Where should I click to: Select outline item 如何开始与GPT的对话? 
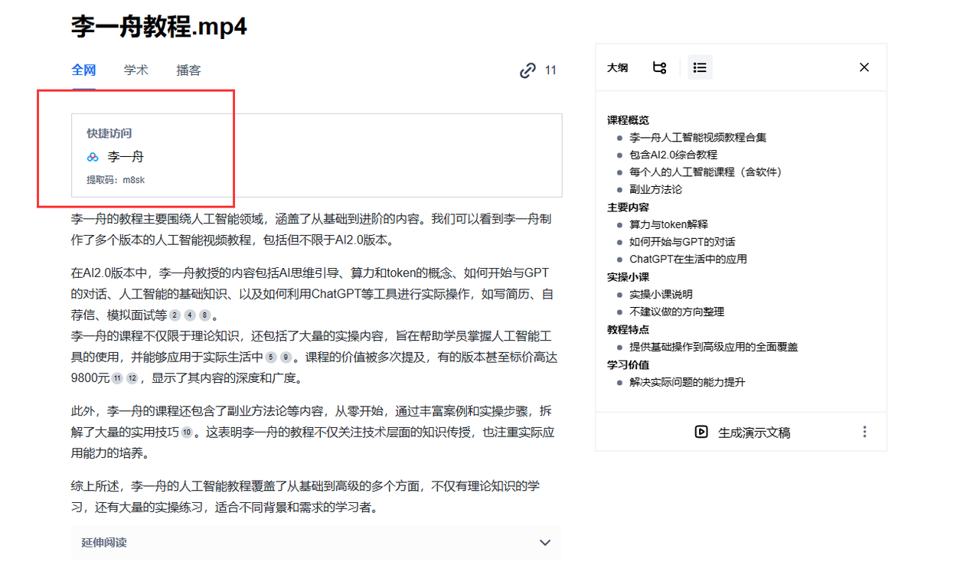(x=682, y=242)
